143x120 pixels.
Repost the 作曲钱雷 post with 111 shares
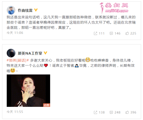point(99,33)
